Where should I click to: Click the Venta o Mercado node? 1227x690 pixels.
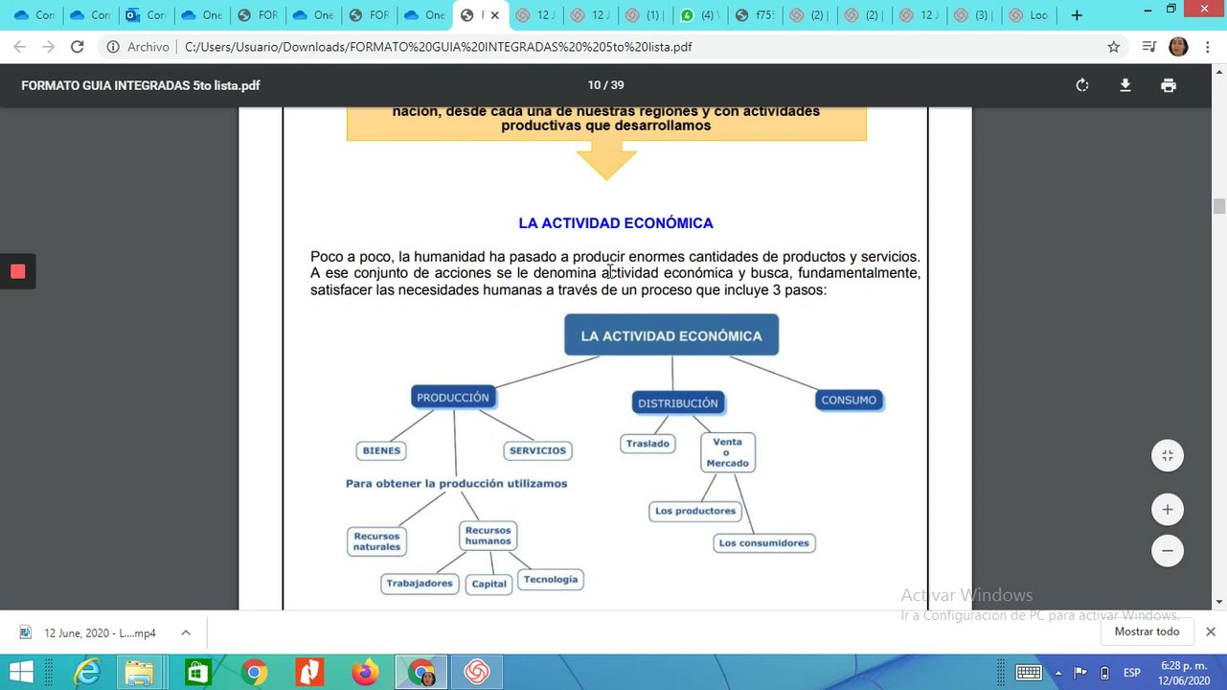click(x=727, y=452)
